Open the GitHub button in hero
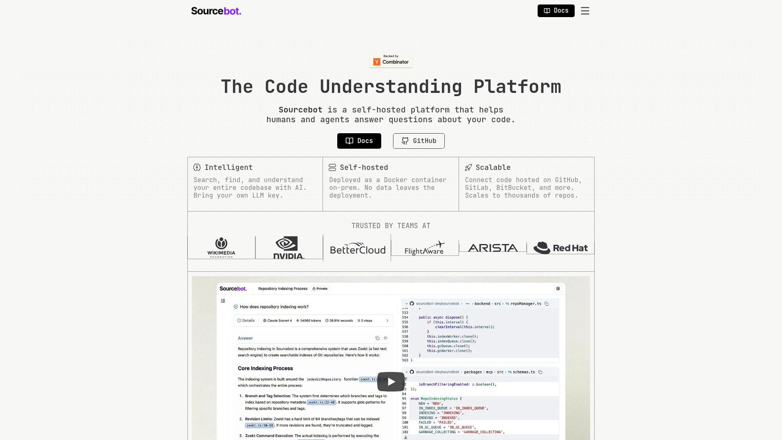The image size is (782, 440). click(x=418, y=141)
